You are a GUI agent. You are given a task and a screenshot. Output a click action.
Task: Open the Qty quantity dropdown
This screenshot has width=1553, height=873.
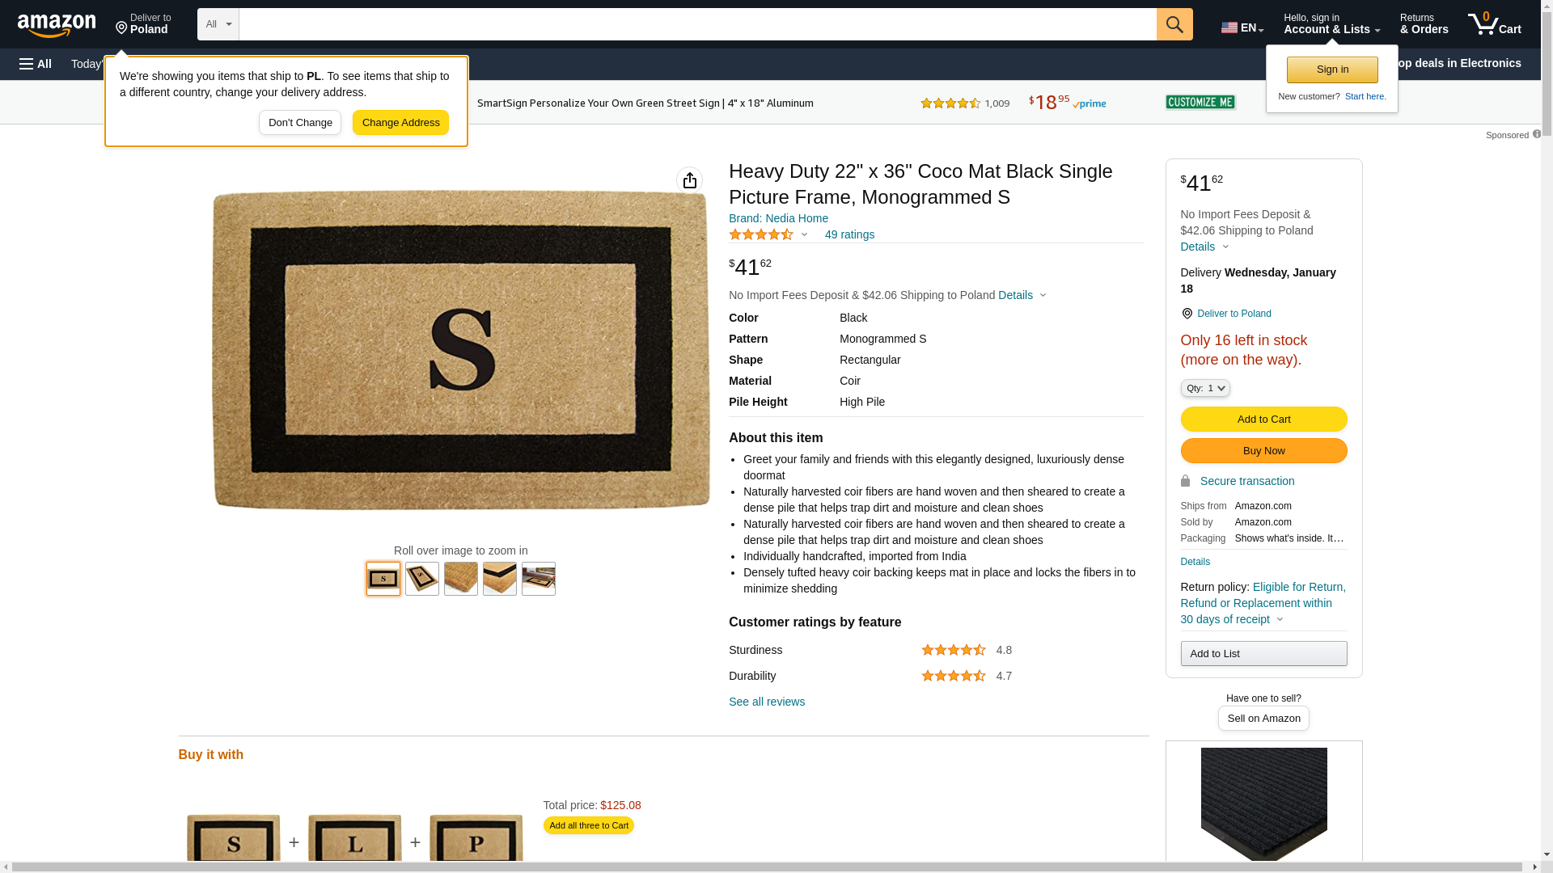(x=1204, y=388)
